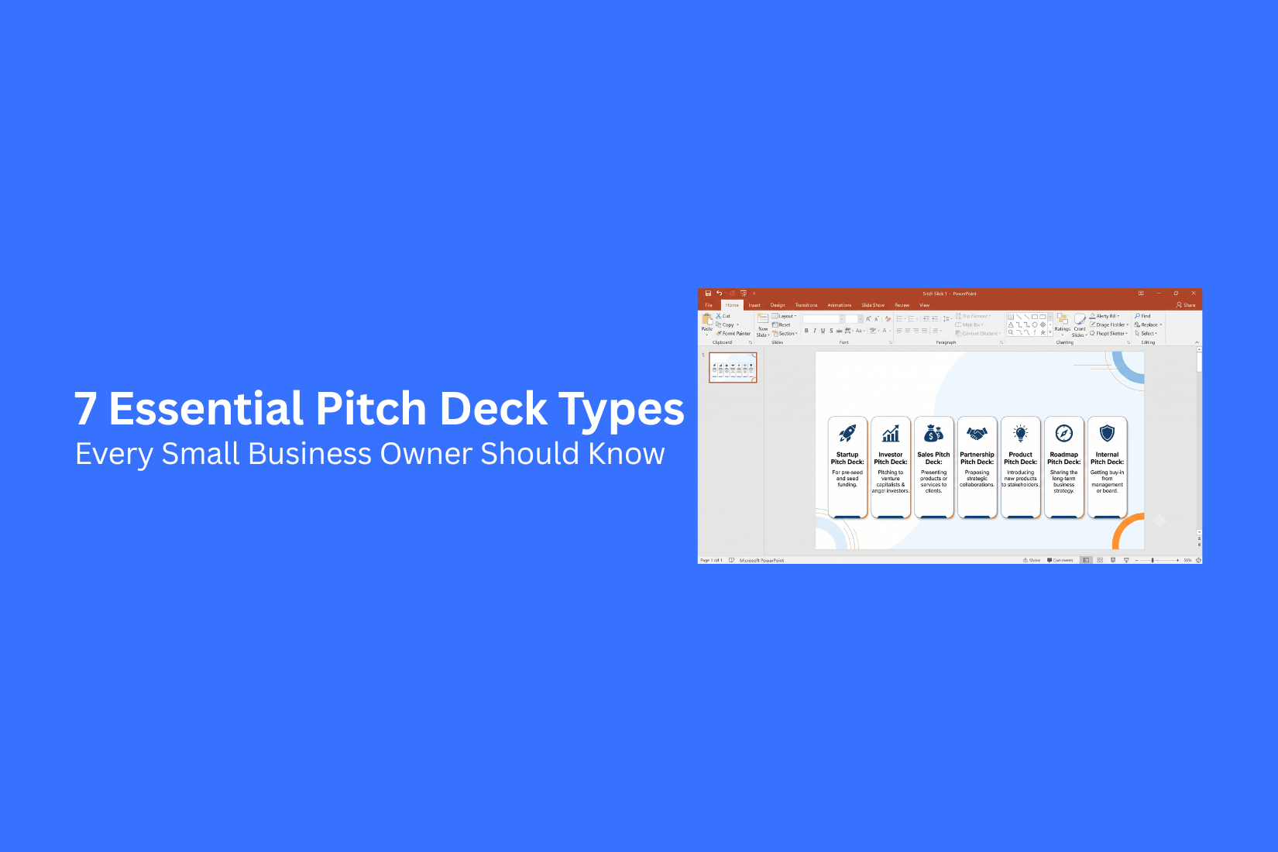Collapse the ribbon with chevron arrow

pos(1197,342)
